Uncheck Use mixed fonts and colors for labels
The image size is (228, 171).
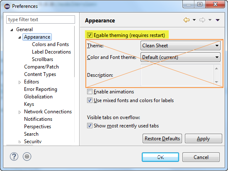point(90,100)
